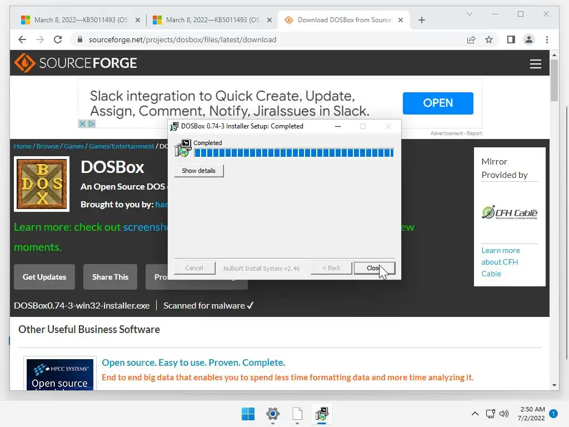The height and width of the screenshot is (427, 569).
Task: Click the blue OPEN ad button
Action: tap(438, 103)
